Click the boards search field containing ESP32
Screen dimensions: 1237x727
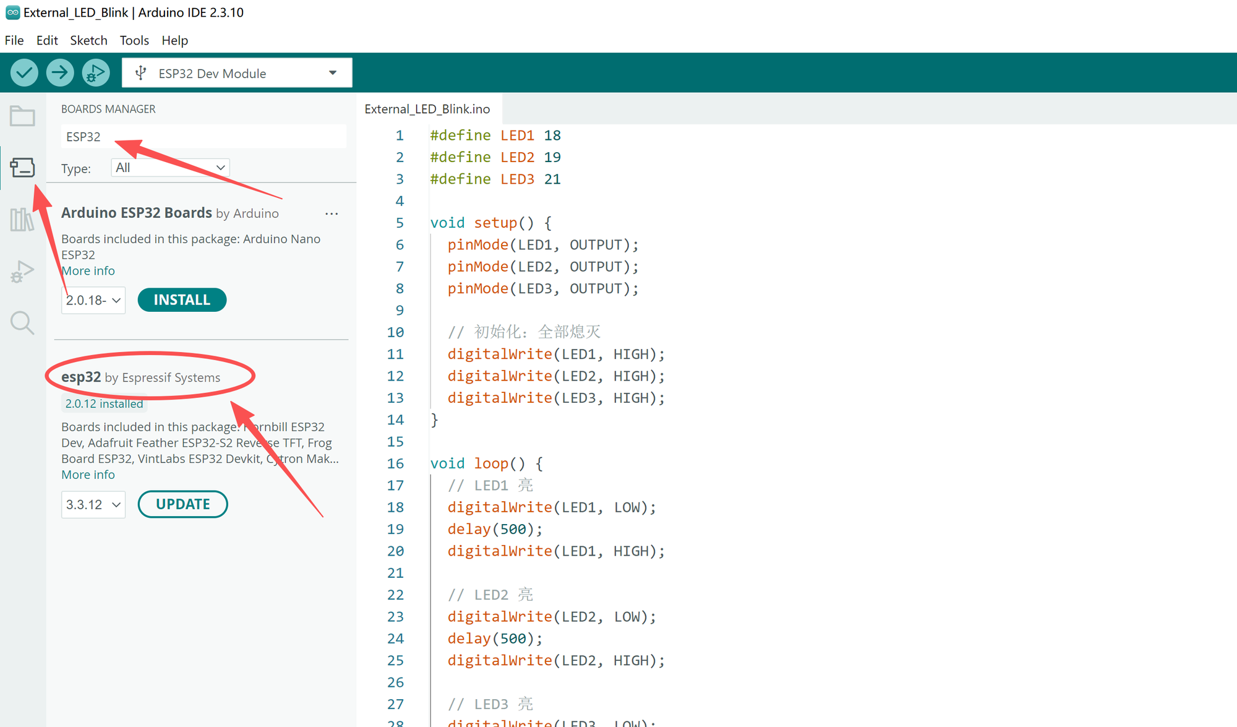coord(203,137)
